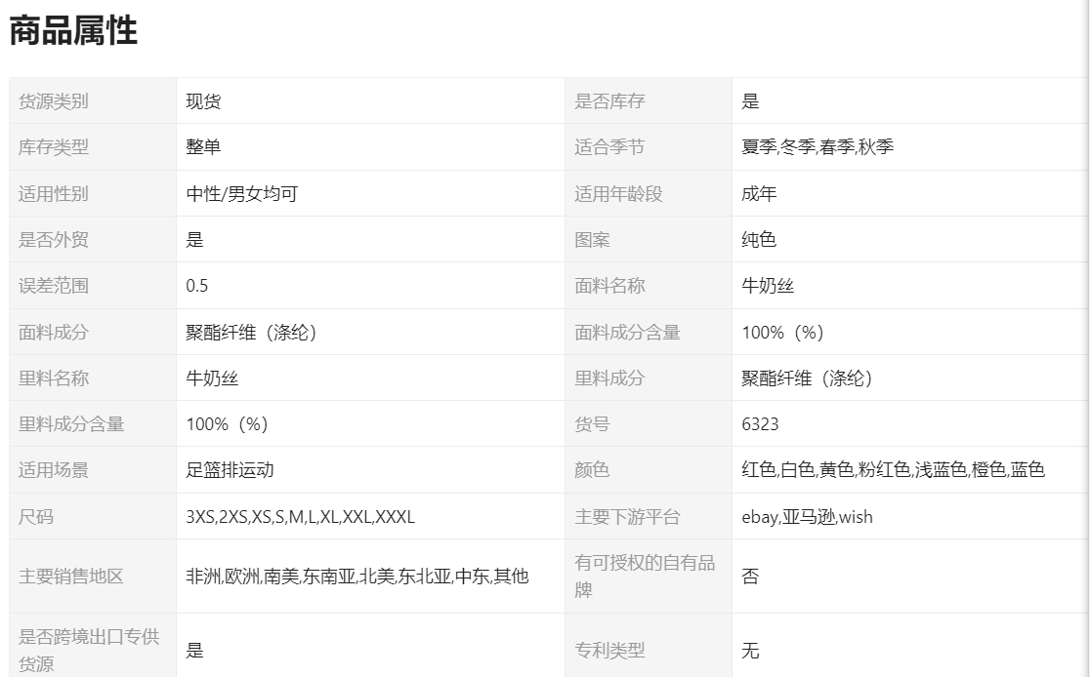This screenshot has height=677, width=1090.
Task: Select the 货号 value 6323
Action: point(760,424)
